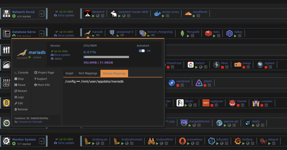Switch to the Port Mappings tab
Viewport: 287px width, 150px height.
pos(88,73)
